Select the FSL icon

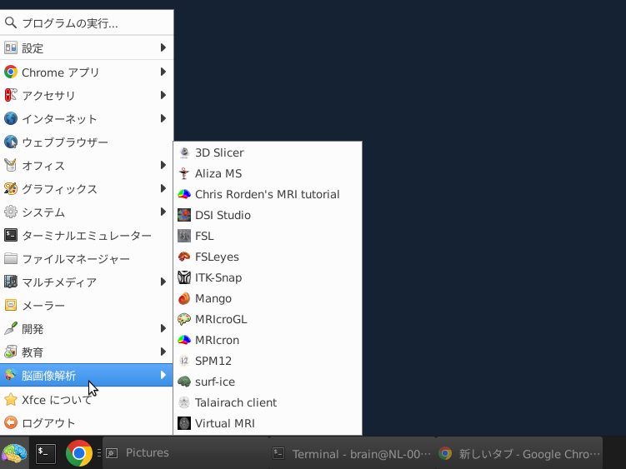click(x=184, y=236)
